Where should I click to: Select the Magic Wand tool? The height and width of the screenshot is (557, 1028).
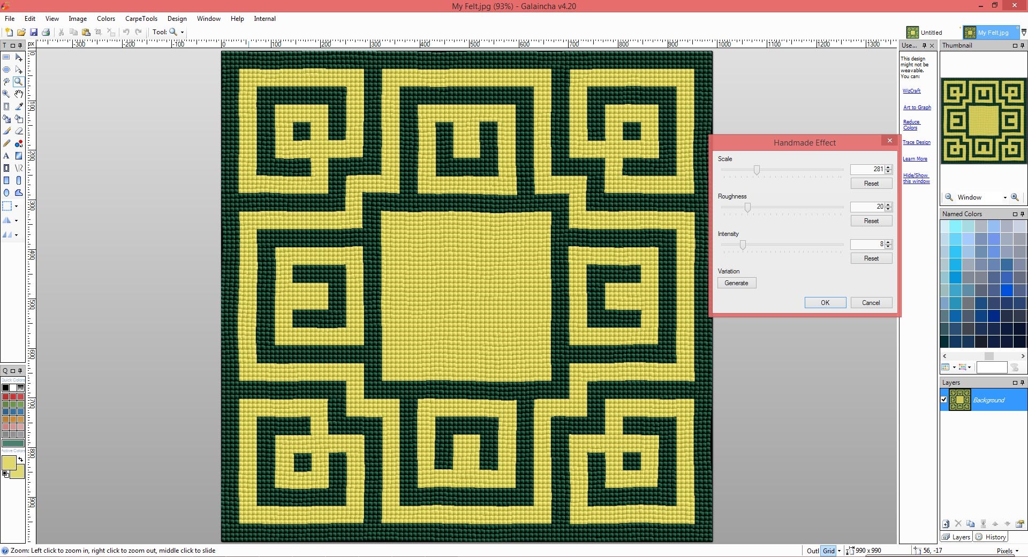tap(6, 94)
